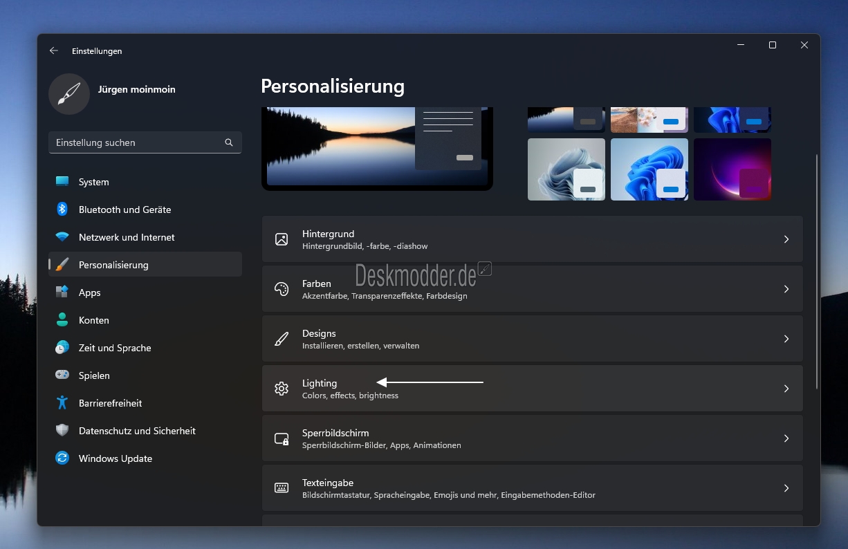Open Farben settings row

532,289
